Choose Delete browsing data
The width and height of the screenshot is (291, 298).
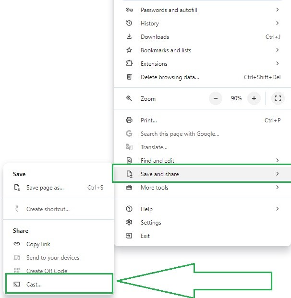[x=202, y=77]
